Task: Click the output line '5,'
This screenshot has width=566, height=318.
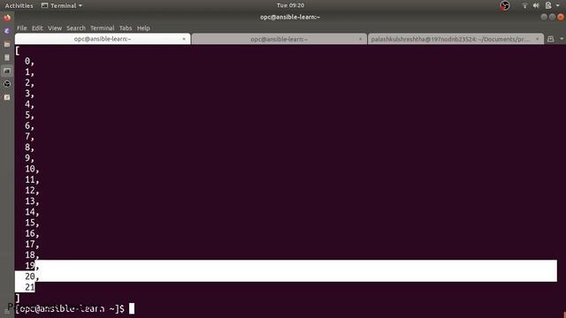Action: [x=29, y=116]
